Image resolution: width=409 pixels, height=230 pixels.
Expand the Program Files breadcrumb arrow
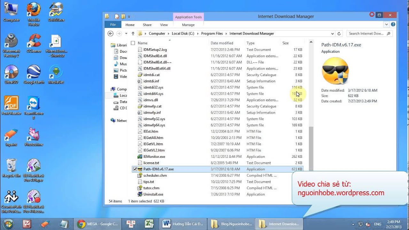226,34
